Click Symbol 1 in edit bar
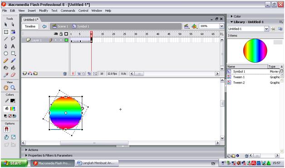285x168 pixels. coord(81,26)
